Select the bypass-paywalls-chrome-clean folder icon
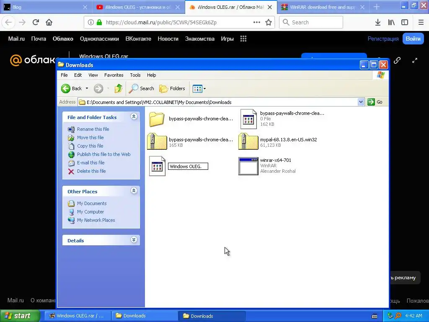 point(157,119)
